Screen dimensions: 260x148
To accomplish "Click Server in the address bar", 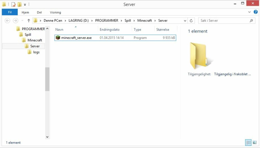I will (x=163, y=20).
